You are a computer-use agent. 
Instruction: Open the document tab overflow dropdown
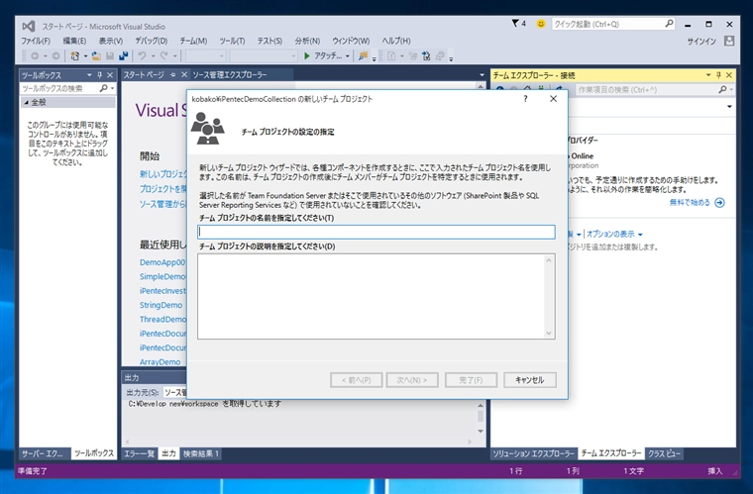(482, 75)
